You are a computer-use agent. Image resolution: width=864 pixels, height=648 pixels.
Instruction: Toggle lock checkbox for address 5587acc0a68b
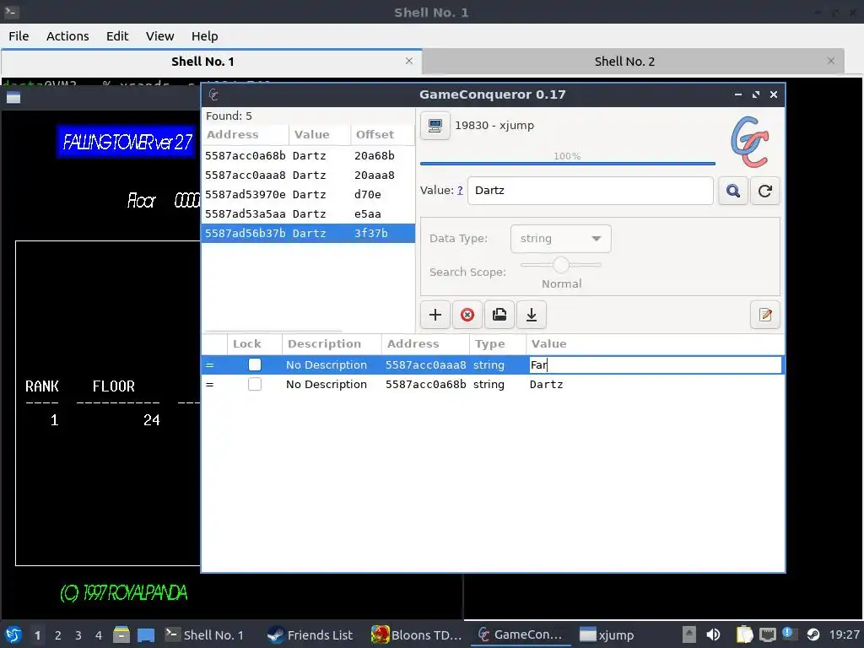click(255, 384)
